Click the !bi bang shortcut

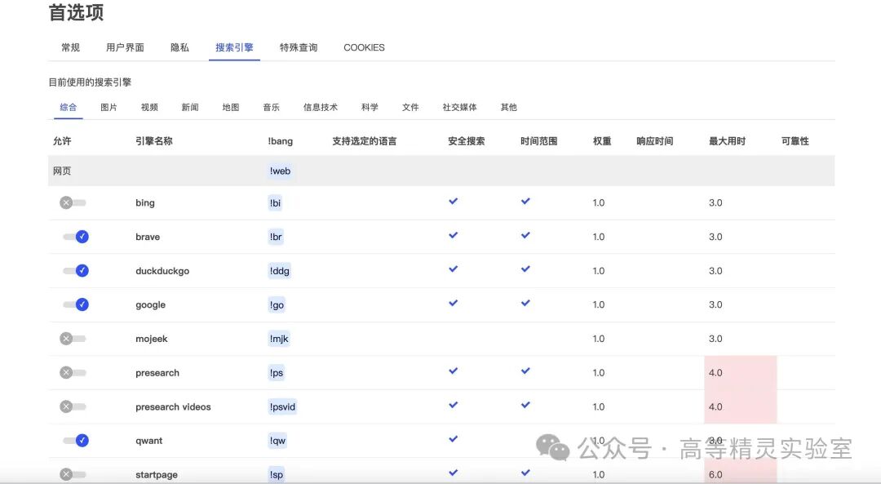click(276, 203)
